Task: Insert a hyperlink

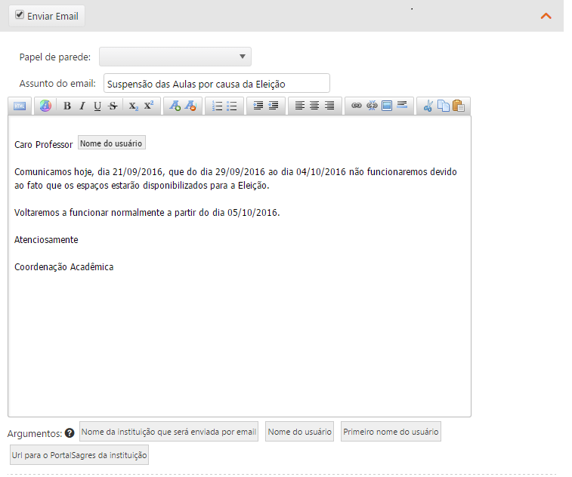Action: pyautogui.click(x=357, y=106)
